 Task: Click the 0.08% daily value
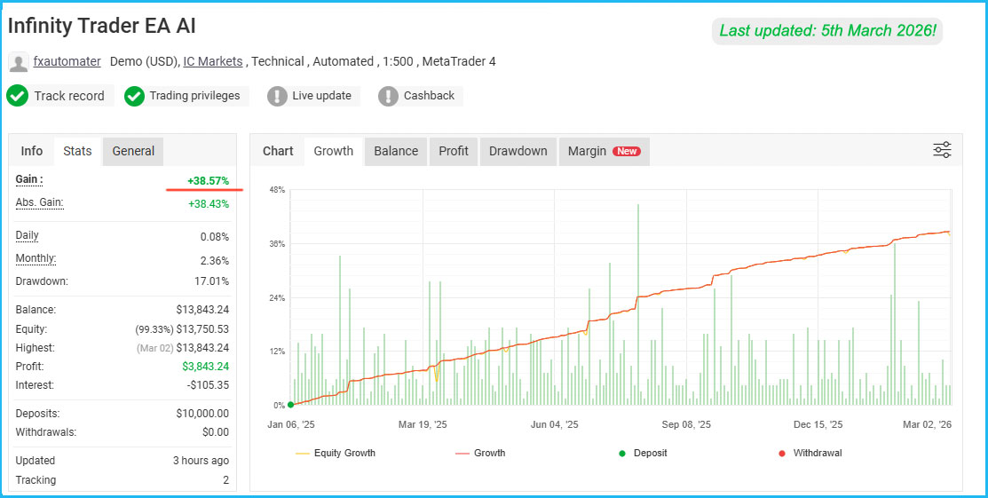coord(214,237)
